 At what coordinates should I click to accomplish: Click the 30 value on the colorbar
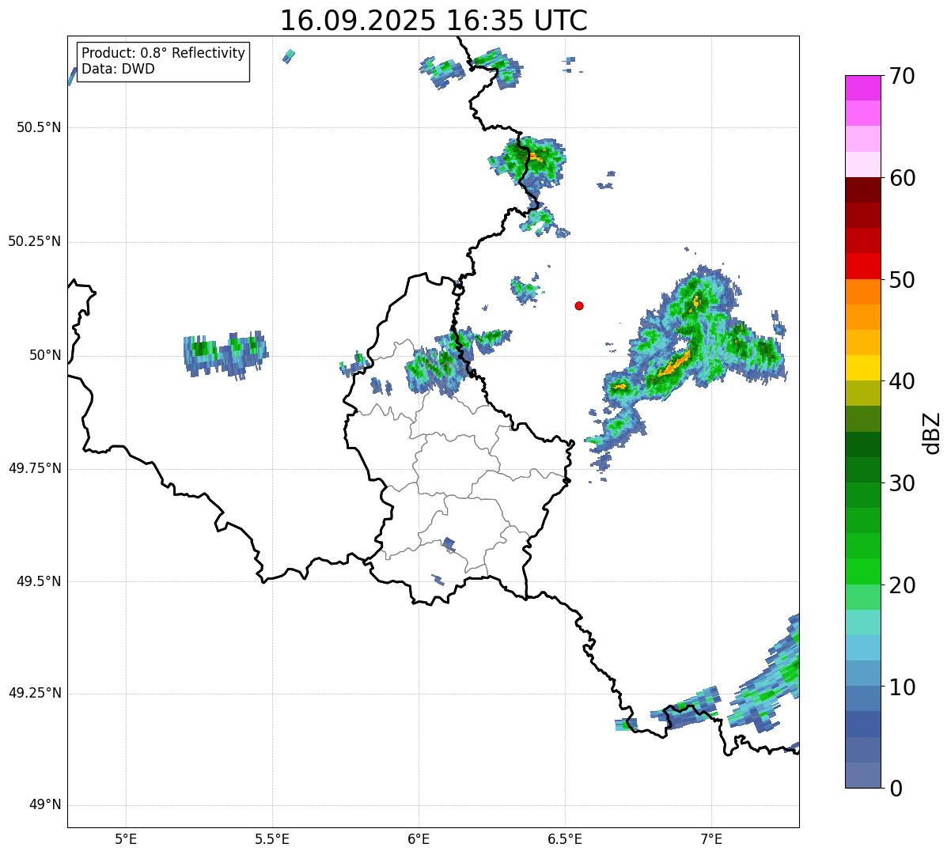(902, 483)
